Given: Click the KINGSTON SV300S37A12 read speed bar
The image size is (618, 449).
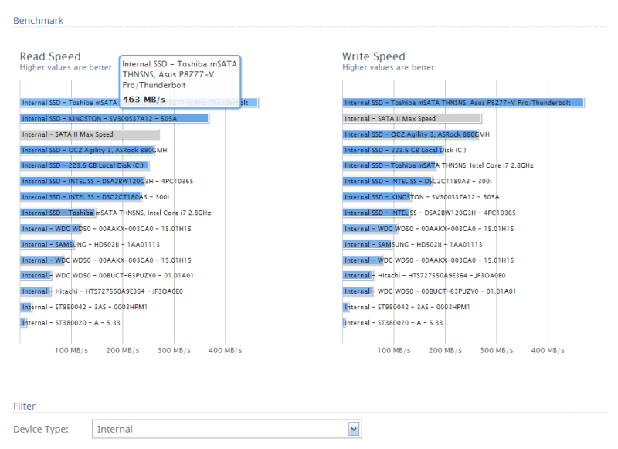Looking at the screenshot, I should [114, 118].
